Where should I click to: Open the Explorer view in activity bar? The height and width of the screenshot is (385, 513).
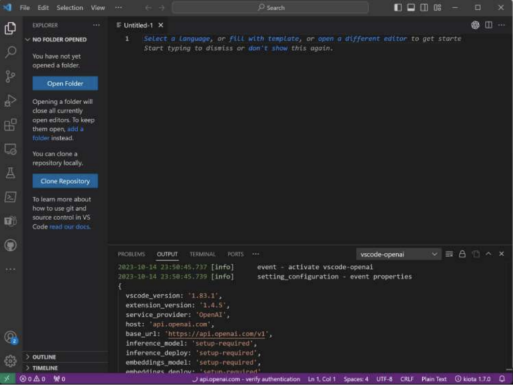tap(11, 28)
